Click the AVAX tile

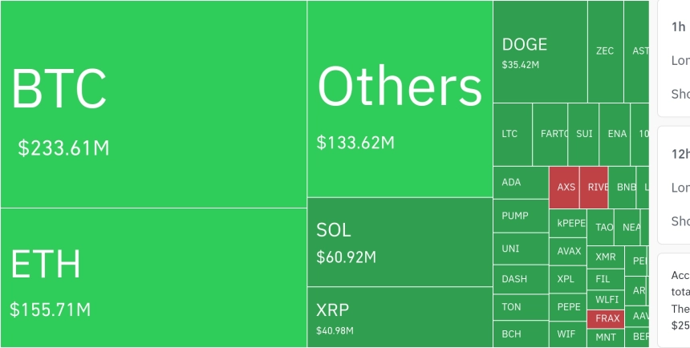click(x=569, y=251)
